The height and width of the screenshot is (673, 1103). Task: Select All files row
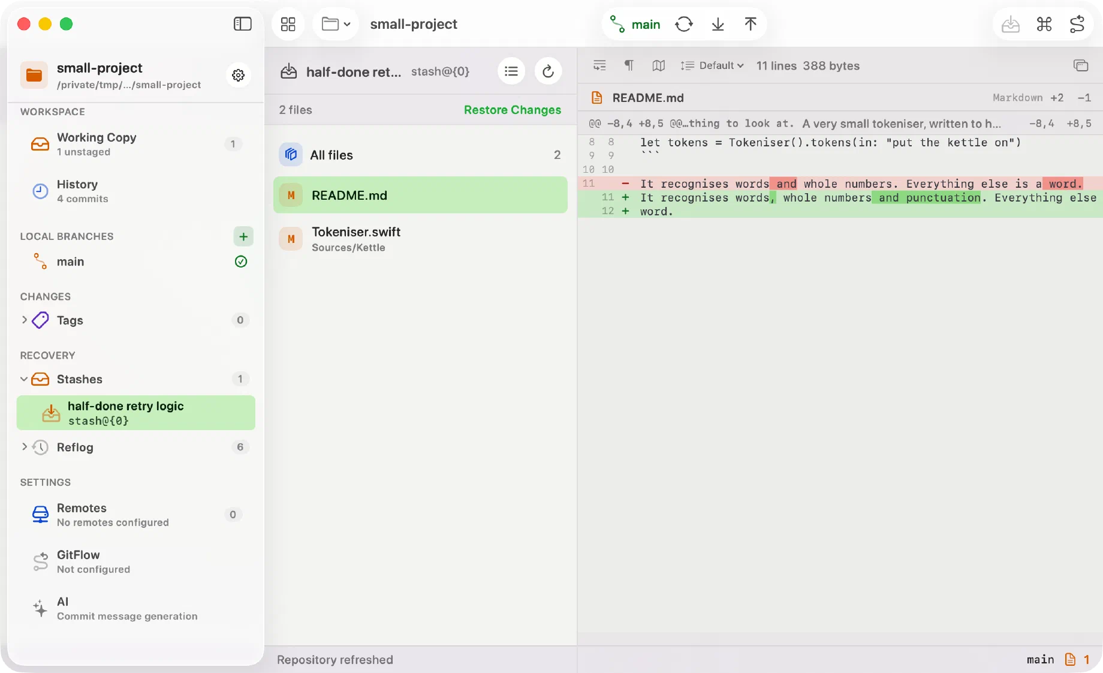point(420,155)
